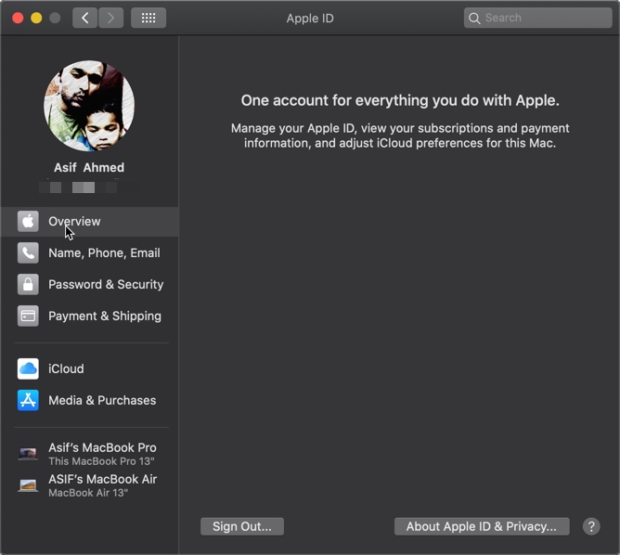Viewport: 620px width, 555px height.
Task: Select Overview in the sidebar
Action: coord(89,222)
